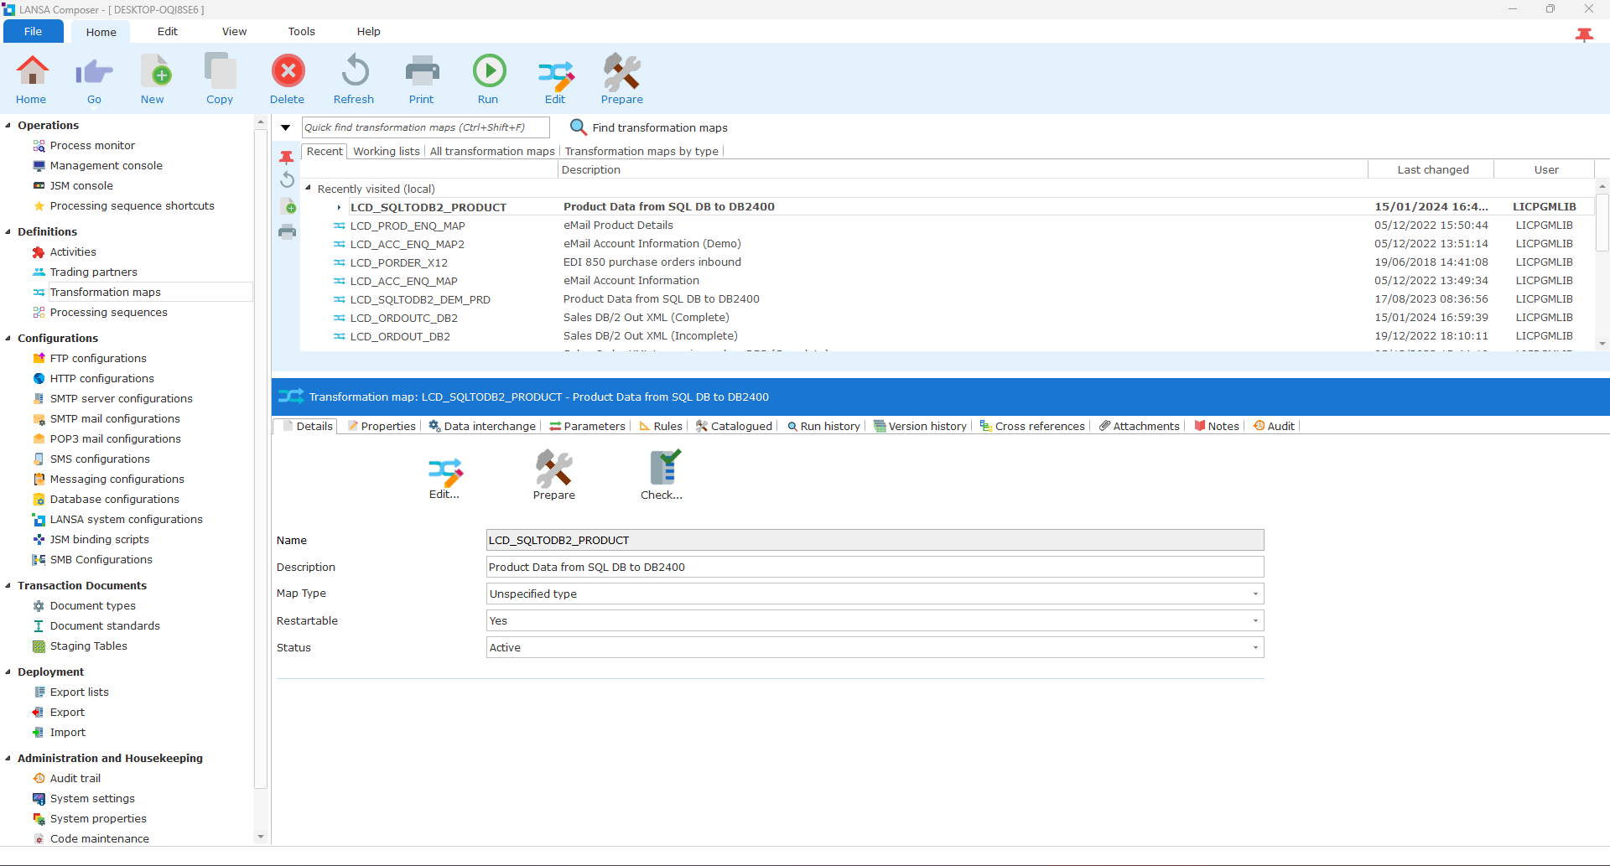Open the Audit tab
This screenshot has width=1610, height=866.
[x=1275, y=427]
